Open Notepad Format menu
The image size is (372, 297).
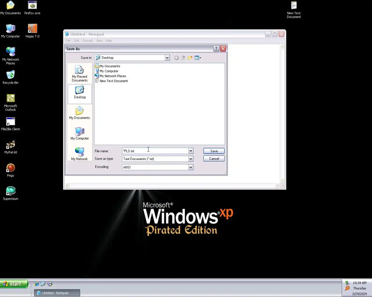(x=87, y=41)
